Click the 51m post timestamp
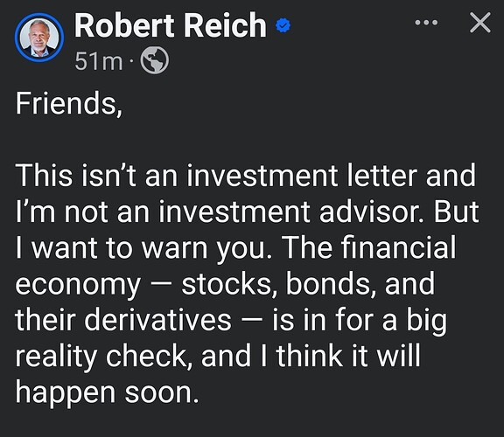The image size is (504, 437). pos(99,61)
